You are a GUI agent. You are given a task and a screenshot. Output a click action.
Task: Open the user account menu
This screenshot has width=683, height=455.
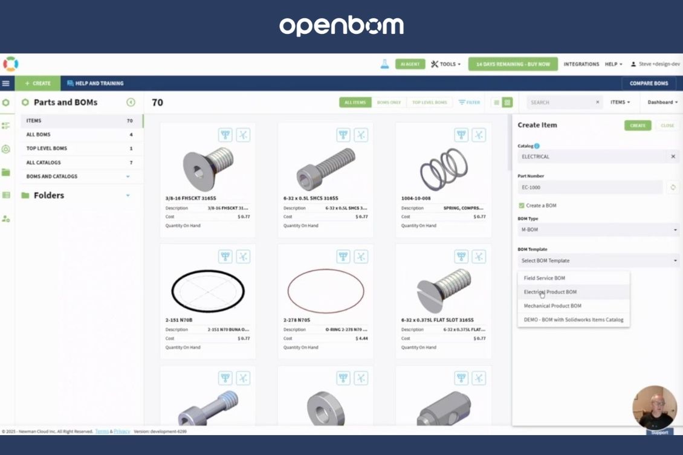coord(656,64)
